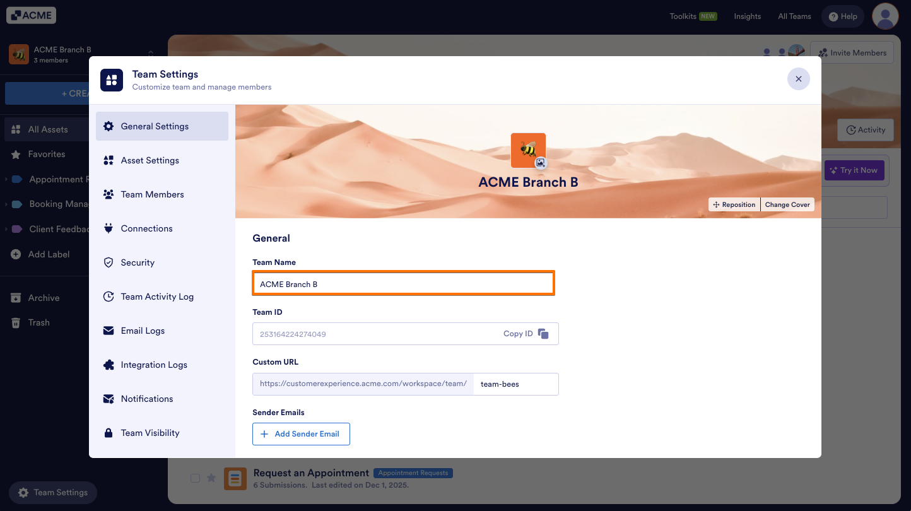Click the Help button
Screen dimensions: 911x511
(843, 16)
